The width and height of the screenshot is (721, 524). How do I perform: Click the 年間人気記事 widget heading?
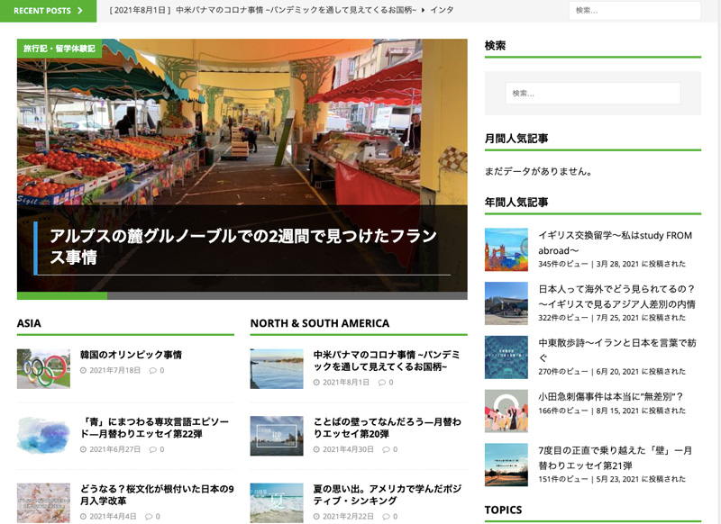pos(516,202)
